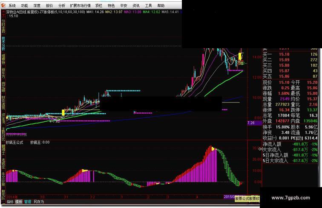Click 另存为 in bottom bar

pos(39,202)
